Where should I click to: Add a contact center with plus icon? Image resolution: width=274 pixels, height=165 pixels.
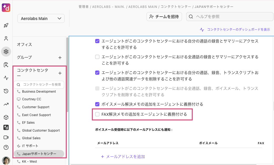click(x=60, y=73)
